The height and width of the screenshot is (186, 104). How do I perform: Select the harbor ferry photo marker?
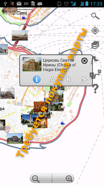click(x=20, y=35)
